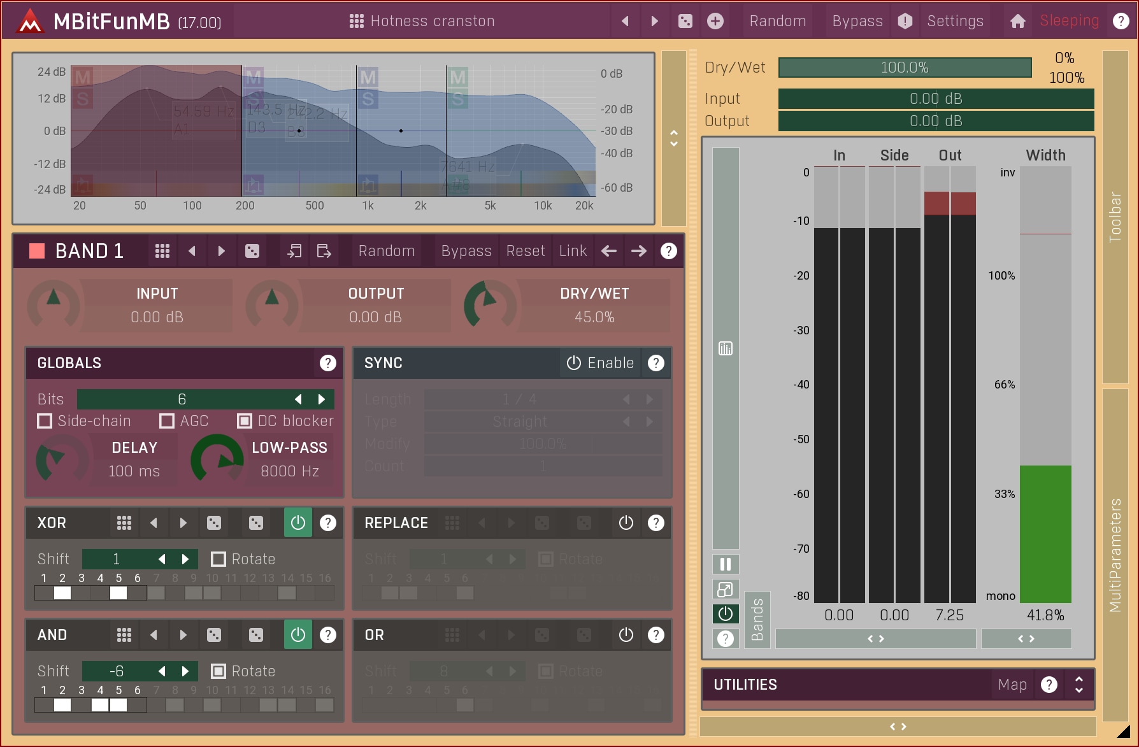Toggle the AGC checkbox

pyautogui.click(x=167, y=421)
